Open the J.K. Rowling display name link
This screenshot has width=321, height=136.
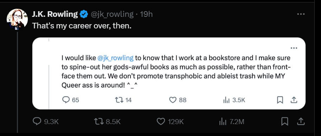(x=55, y=14)
